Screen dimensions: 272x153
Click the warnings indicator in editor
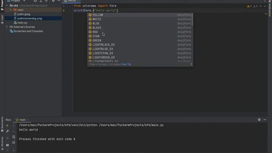pos(249,6)
